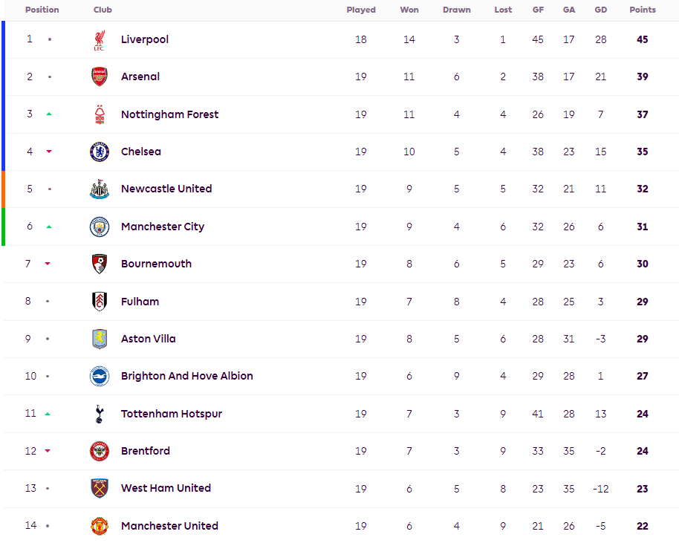Click the Manchester City crest icon

click(x=100, y=227)
